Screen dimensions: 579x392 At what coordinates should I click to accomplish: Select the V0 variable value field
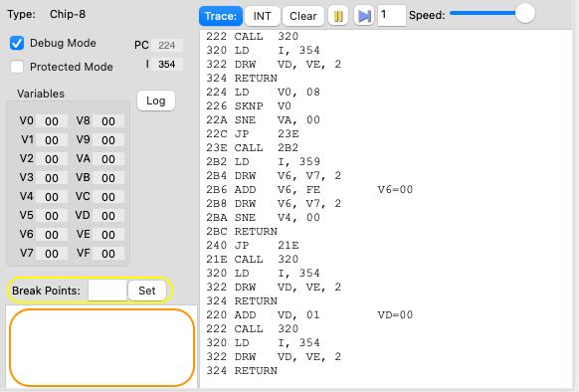[52, 121]
